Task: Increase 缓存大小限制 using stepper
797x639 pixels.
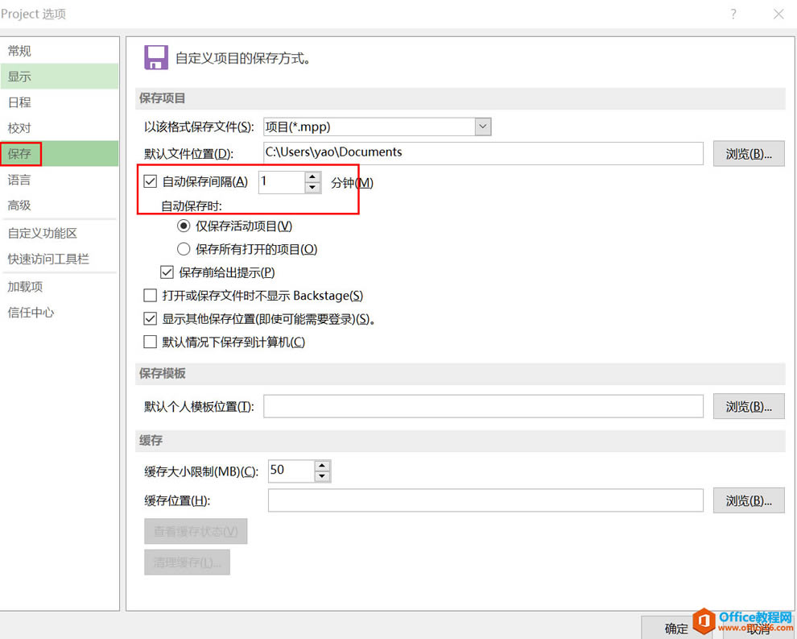Action: pos(323,466)
